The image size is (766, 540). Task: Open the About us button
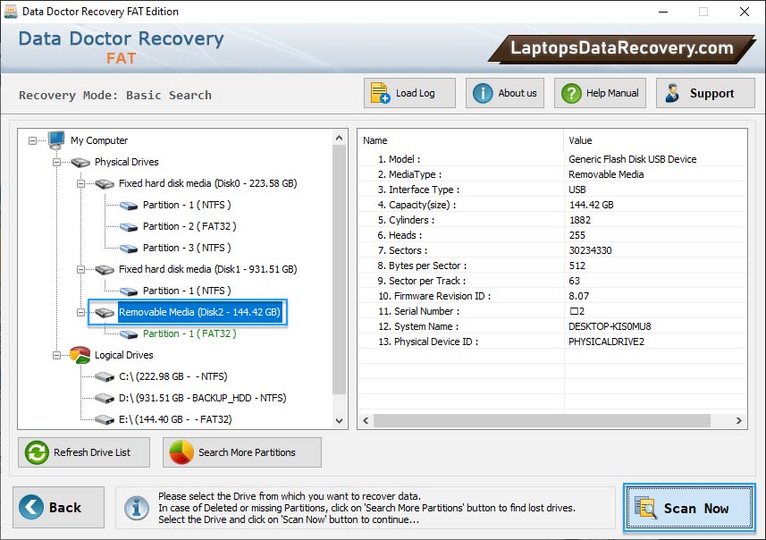[505, 93]
